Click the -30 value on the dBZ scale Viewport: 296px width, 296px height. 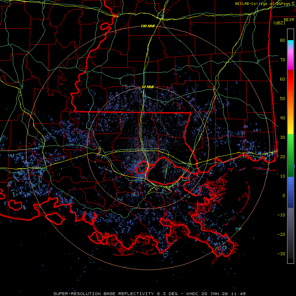(281, 254)
